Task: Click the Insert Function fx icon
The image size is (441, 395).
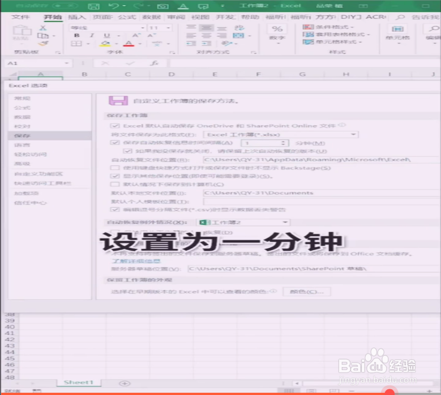Action: pos(154,63)
